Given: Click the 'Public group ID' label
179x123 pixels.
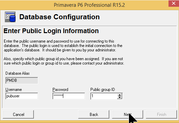Looking at the screenshot, I should tap(103, 90).
